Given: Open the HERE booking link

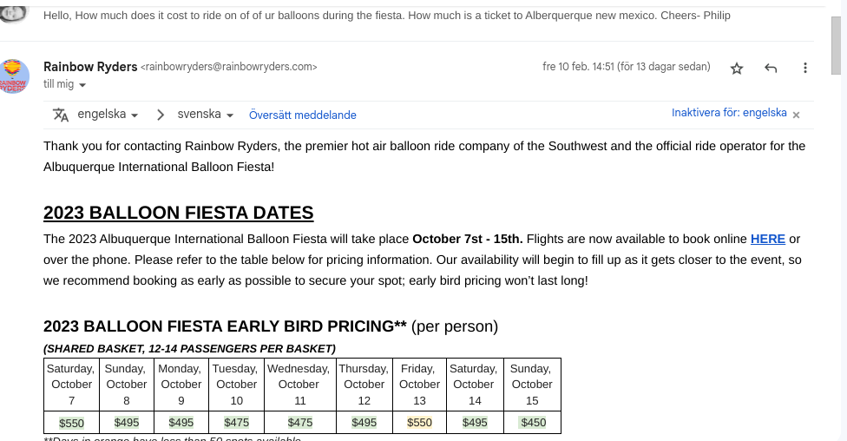Looking at the screenshot, I should coord(767,239).
